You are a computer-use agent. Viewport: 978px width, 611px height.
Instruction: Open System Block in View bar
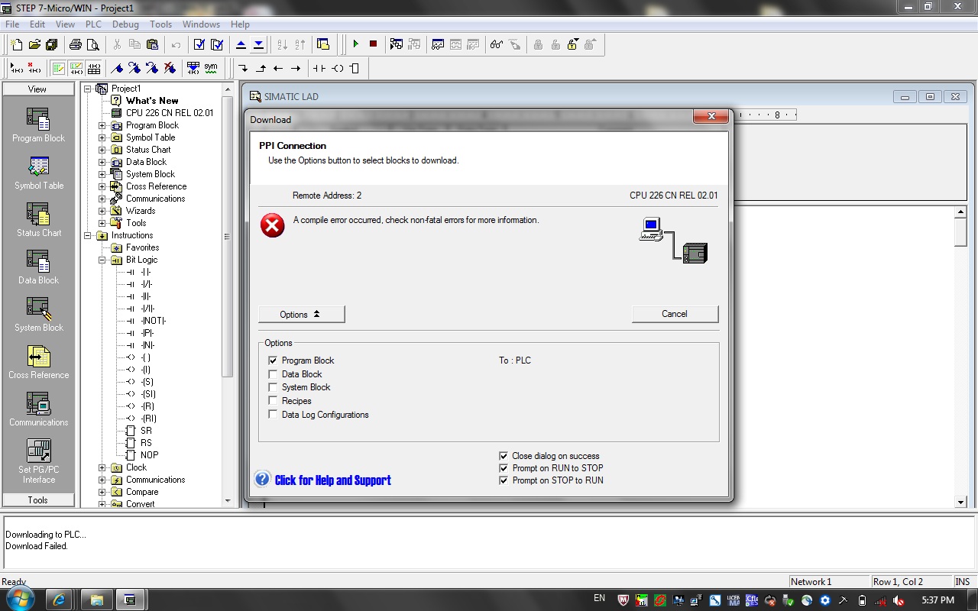[x=38, y=315]
